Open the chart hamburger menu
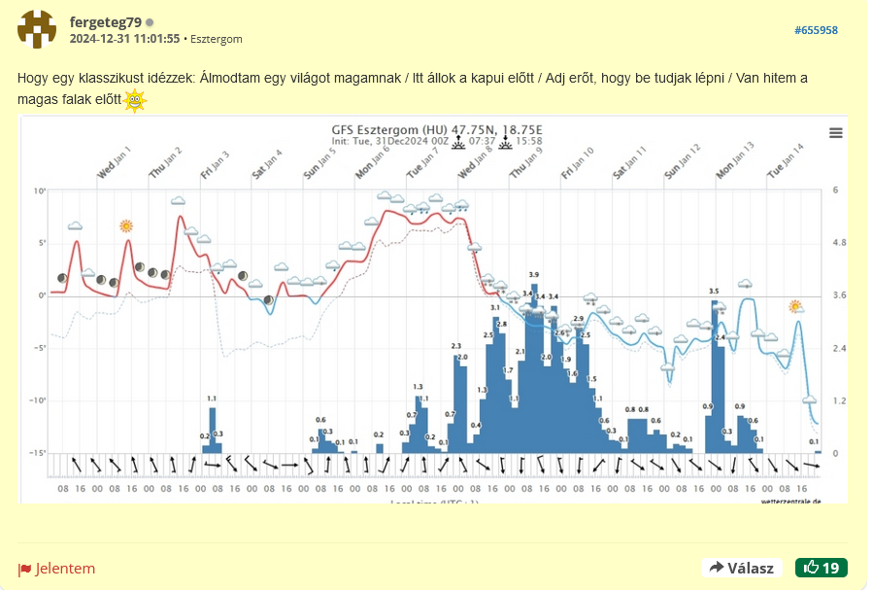 pyautogui.click(x=835, y=133)
